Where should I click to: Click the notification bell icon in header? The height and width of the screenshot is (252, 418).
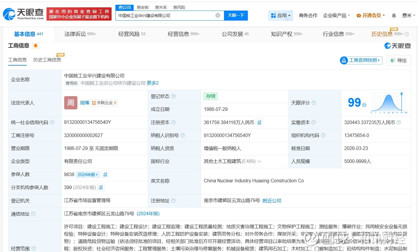coord(394,16)
